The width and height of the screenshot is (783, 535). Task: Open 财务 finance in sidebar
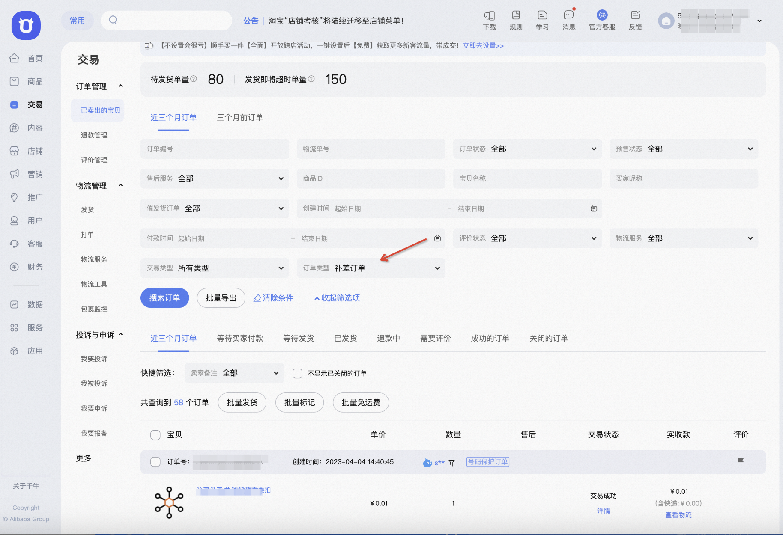click(x=27, y=267)
